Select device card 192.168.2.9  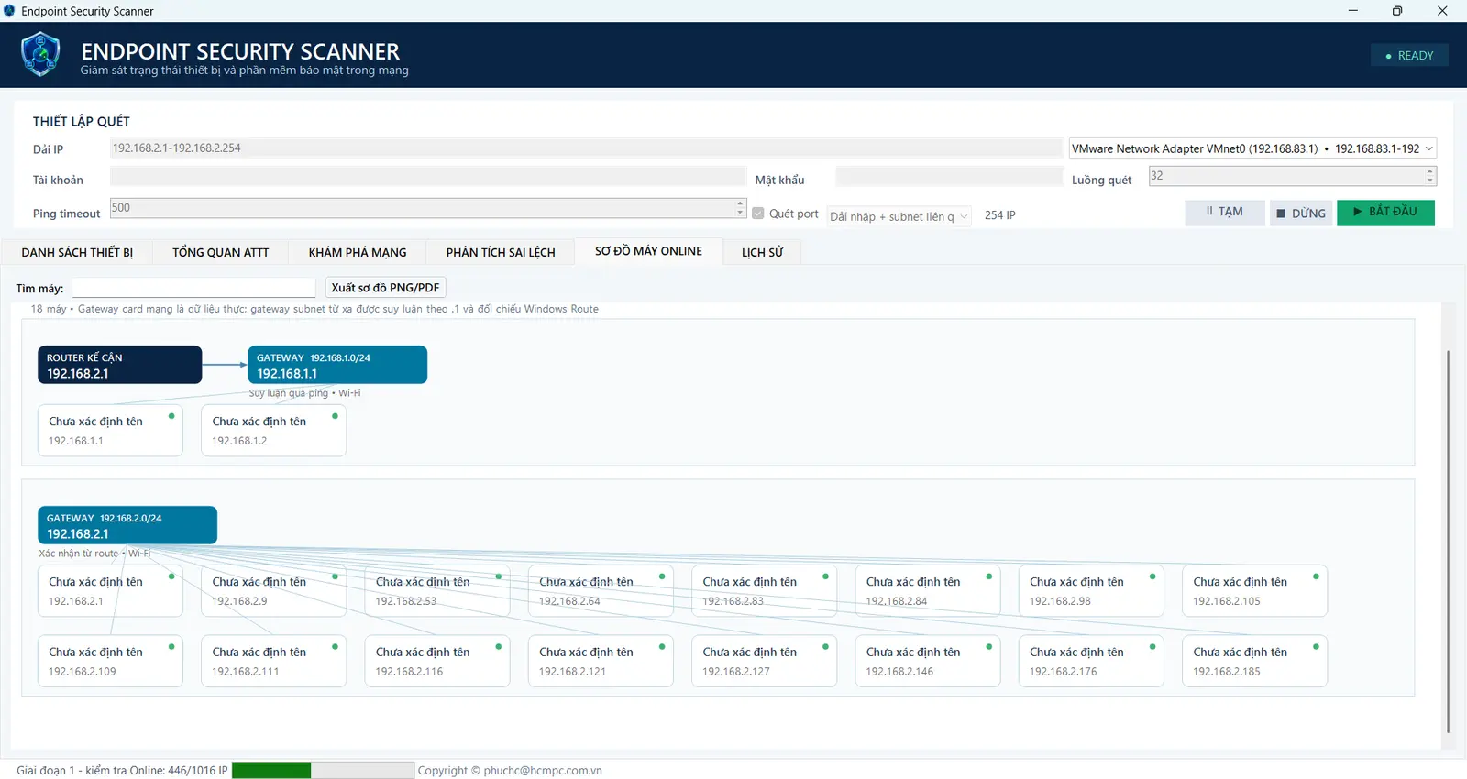point(274,591)
